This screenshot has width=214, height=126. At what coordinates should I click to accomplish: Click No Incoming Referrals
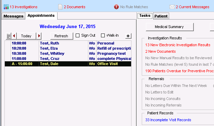tap(163, 105)
